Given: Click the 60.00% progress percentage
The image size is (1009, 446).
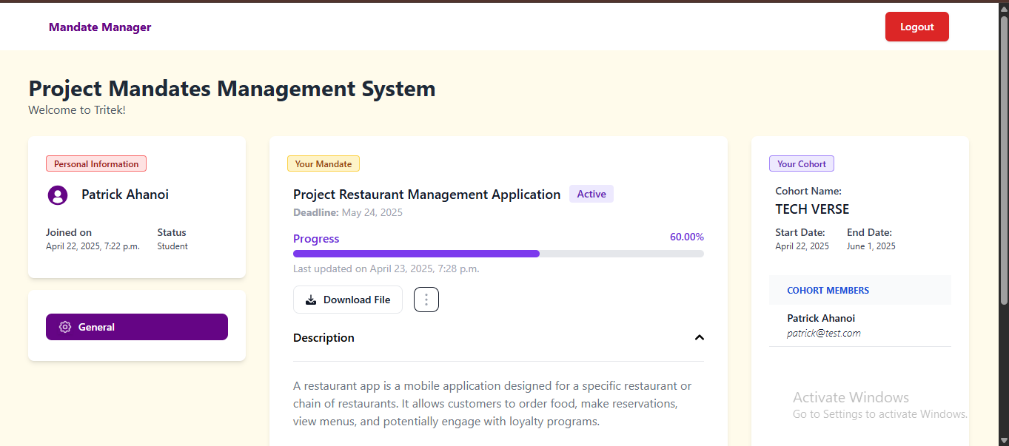Looking at the screenshot, I should [x=686, y=237].
